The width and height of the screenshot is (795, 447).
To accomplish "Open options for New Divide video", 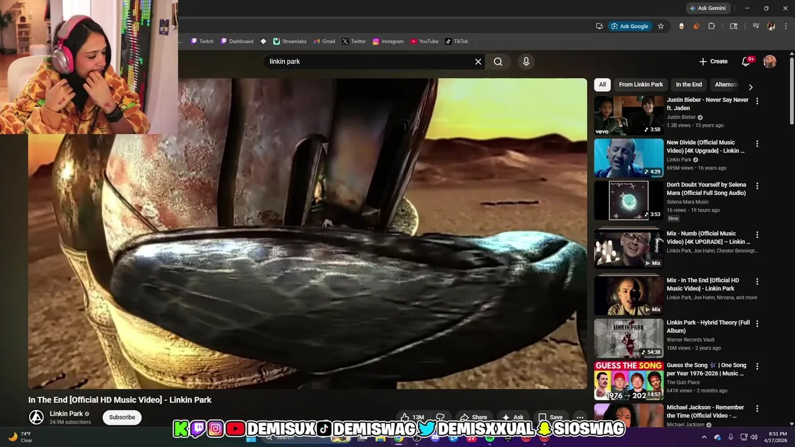I will [756, 143].
